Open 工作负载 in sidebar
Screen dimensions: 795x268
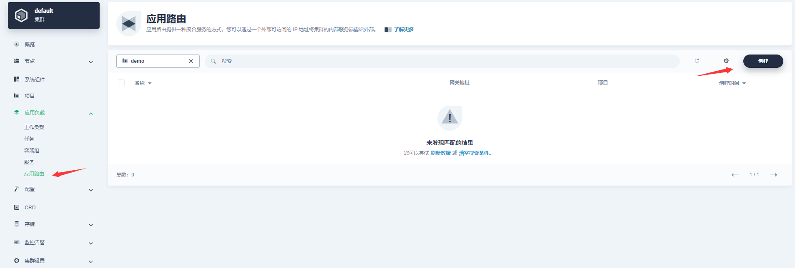(x=34, y=127)
